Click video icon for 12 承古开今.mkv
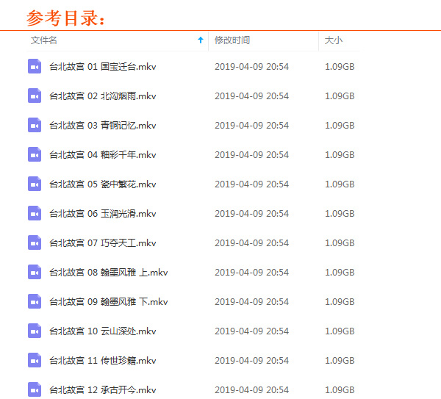441x399 pixels. tap(35, 389)
